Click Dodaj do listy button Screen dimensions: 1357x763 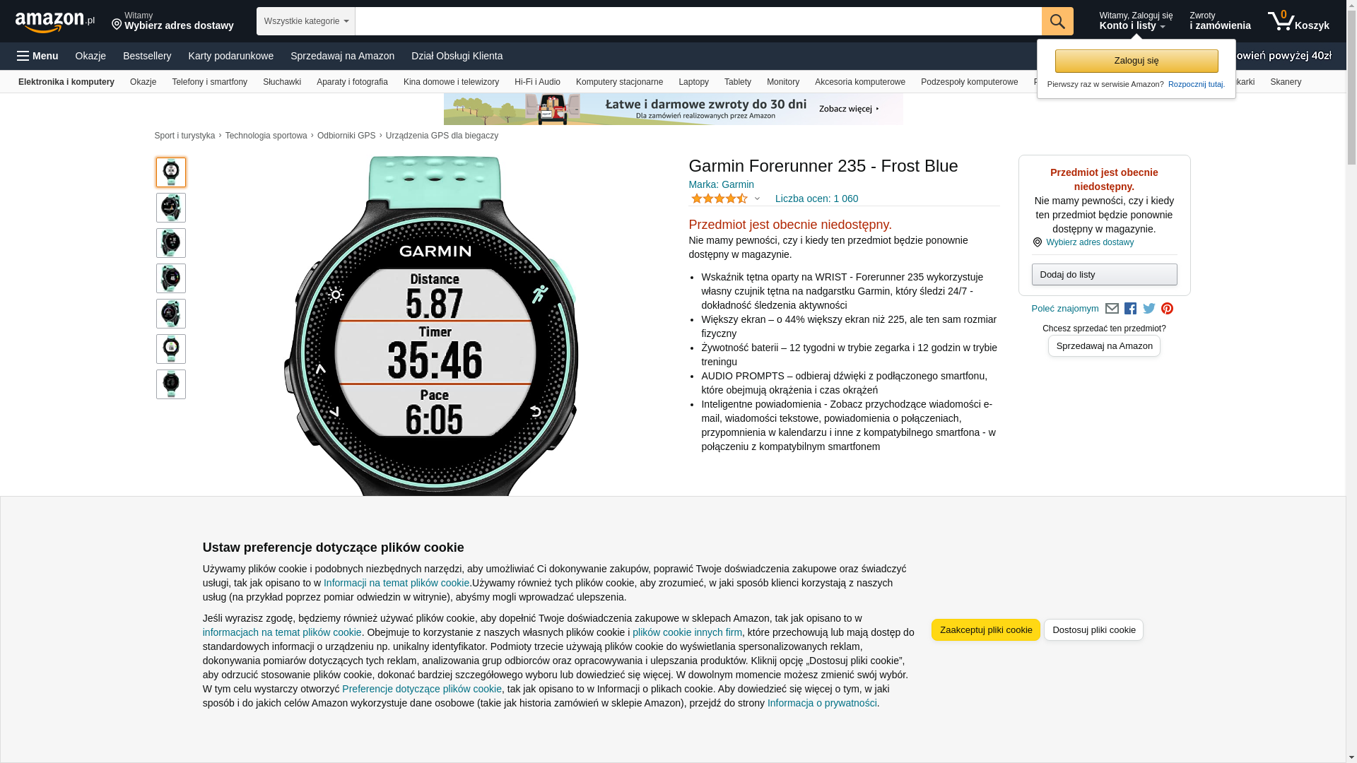[1104, 274]
